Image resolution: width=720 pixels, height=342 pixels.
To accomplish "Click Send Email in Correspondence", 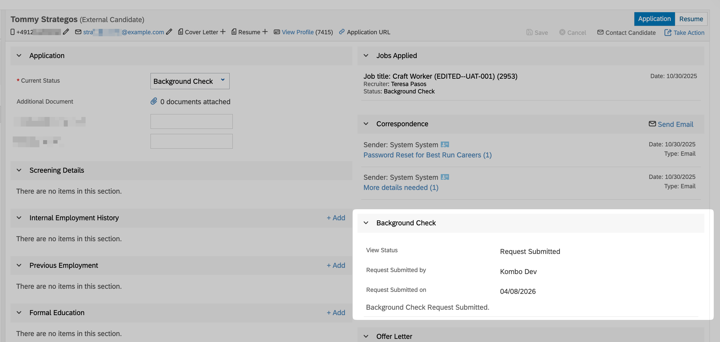I will (x=671, y=124).
